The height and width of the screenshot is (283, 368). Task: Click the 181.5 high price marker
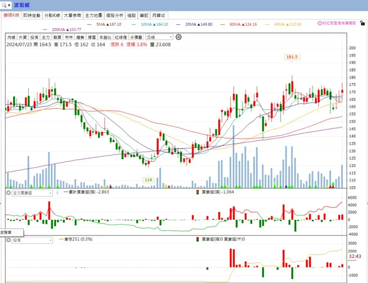(x=291, y=57)
